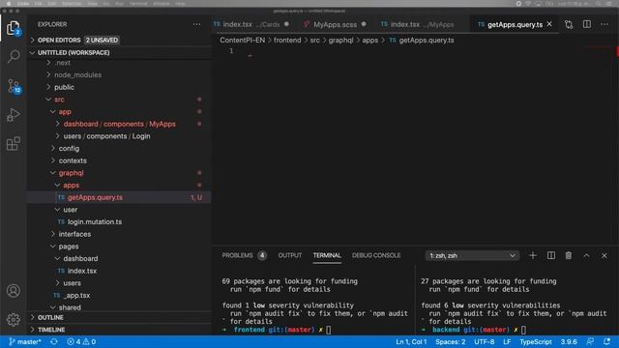Image resolution: width=619 pixels, height=348 pixels.
Task: Split the editor to the right
Action: (x=587, y=24)
